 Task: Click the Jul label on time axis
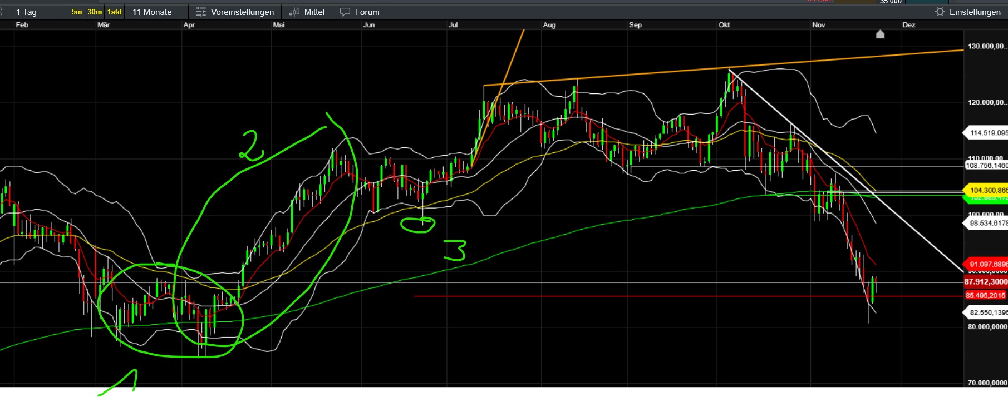coord(453,25)
